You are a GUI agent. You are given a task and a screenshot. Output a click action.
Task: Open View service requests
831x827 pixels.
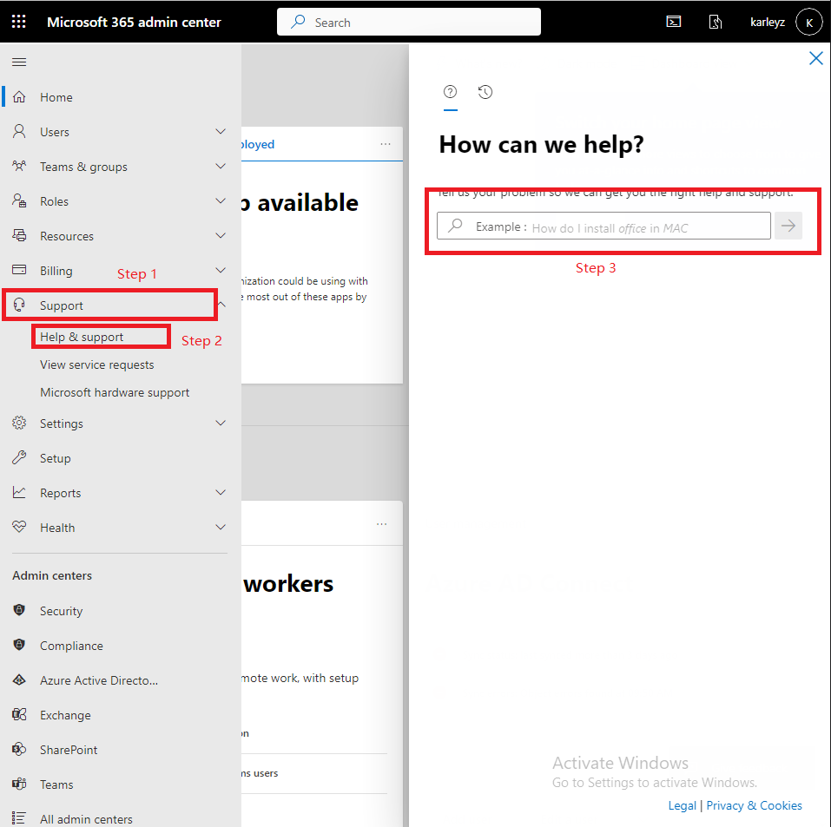[x=97, y=364]
